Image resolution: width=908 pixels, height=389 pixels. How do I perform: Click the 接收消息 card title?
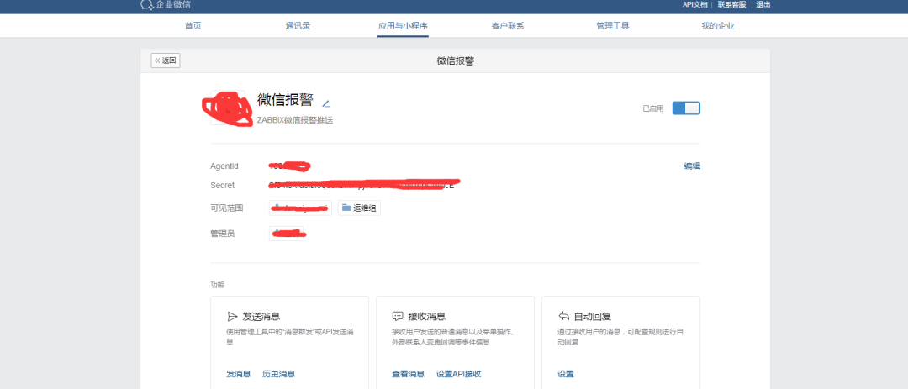(427, 317)
